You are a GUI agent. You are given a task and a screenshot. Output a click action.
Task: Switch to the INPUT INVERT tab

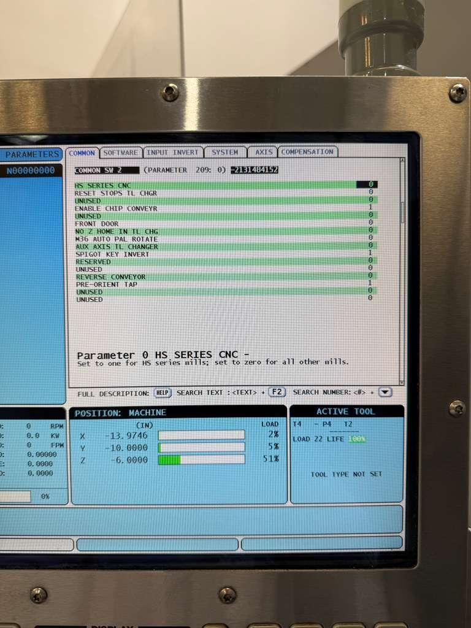[x=173, y=152]
